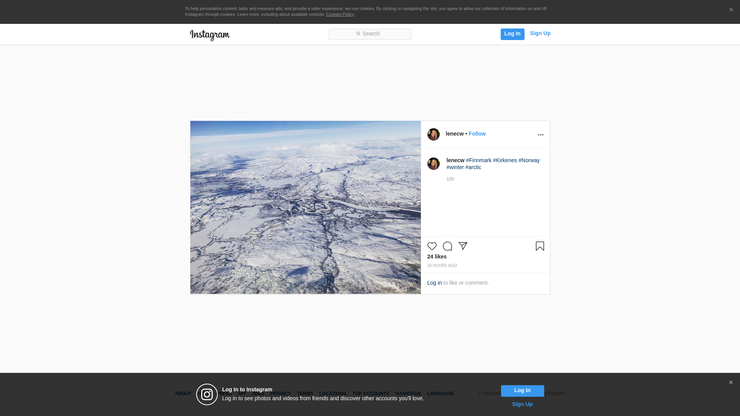Open the aerial snowy landscape photo
740x416 pixels.
[x=305, y=207]
